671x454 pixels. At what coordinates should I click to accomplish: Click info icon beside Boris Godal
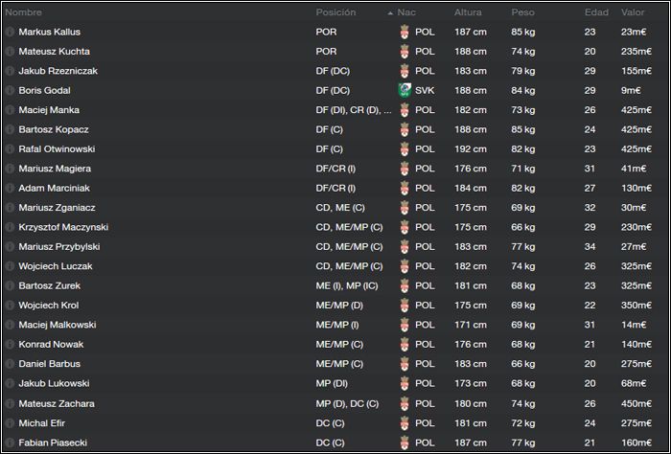(10, 90)
